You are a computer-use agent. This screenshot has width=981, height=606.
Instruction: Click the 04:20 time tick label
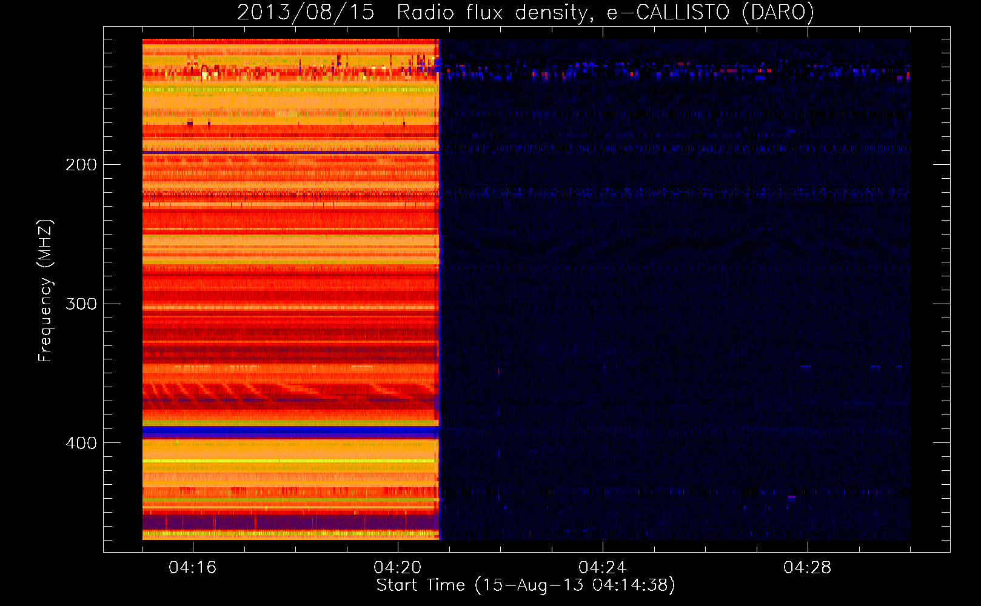coord(398,568)
